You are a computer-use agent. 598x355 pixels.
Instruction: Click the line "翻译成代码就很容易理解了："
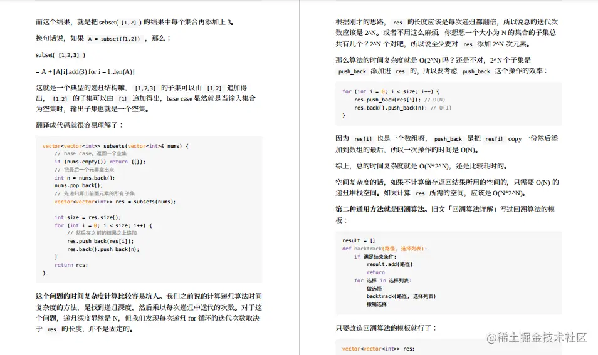[80, 125]
